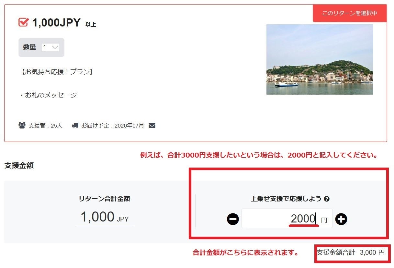The width and height of the screenshot is (394, 268).
Task: Click the お届け予定：2020年07月 delivery text
Action: point(113,126)
